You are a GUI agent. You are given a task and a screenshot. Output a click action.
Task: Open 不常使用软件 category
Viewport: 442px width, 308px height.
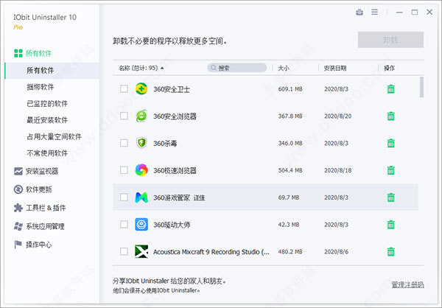coord(47,153)
